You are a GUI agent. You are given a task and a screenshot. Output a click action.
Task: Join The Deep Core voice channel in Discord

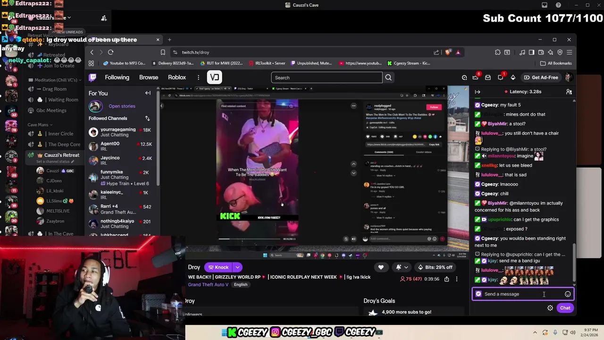(54, 144)
